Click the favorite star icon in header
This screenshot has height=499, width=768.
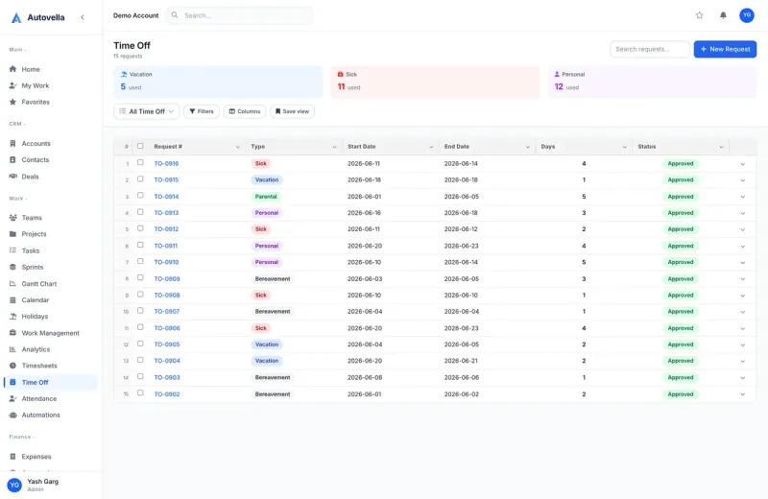coord(700,15)
